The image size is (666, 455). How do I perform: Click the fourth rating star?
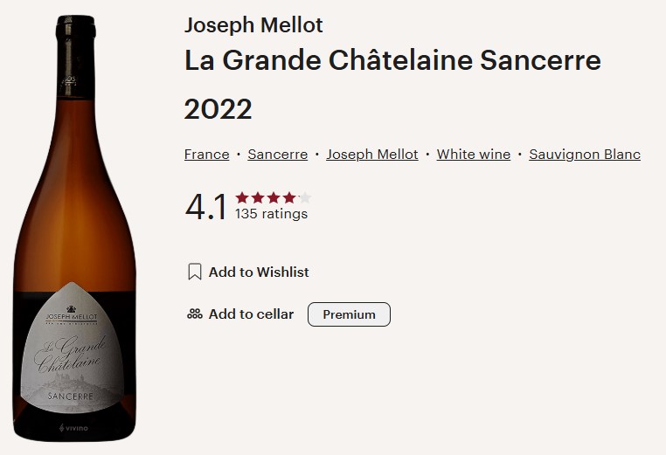point(289,198)
